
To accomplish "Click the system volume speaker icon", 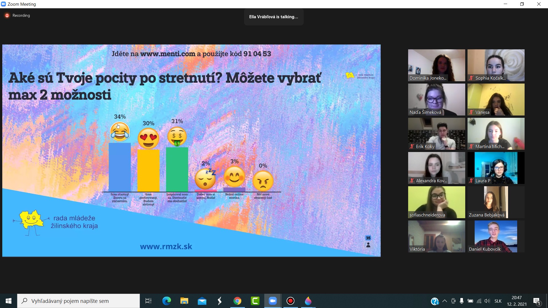I will coord(487,301).
